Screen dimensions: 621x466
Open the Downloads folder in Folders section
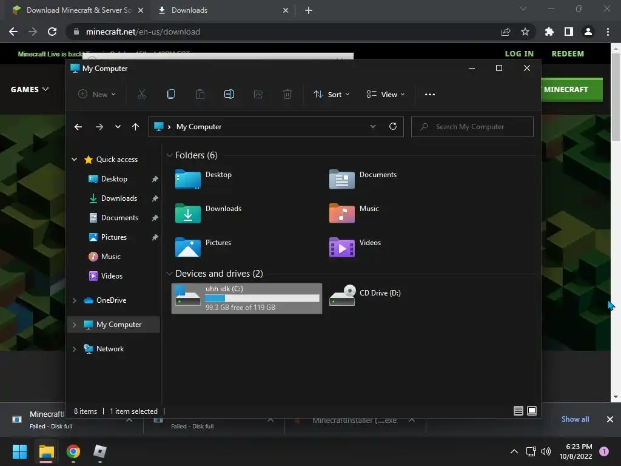coord(188,213)
